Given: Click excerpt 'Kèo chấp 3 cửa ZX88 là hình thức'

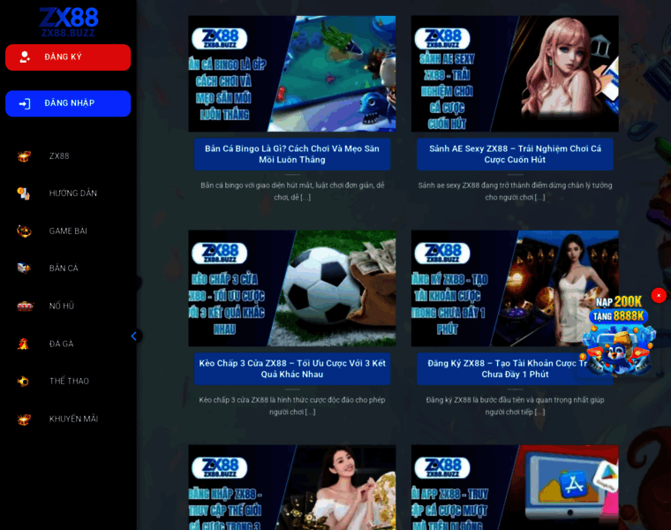Looking at the screenshot, I should 292,405.
